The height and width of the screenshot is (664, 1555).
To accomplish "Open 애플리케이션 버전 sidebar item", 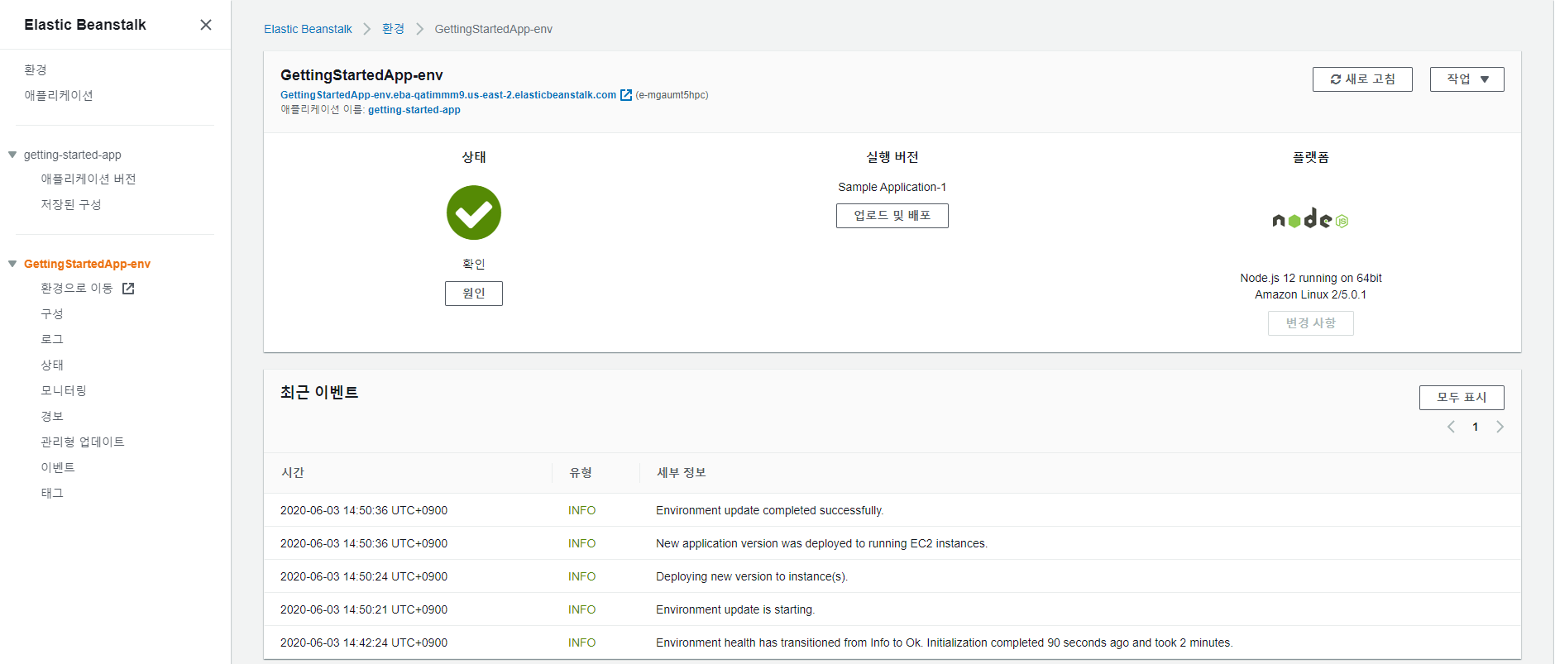I will [89, 179].
